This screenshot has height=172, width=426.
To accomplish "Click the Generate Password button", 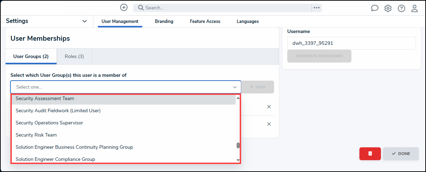I will [319, 56].
